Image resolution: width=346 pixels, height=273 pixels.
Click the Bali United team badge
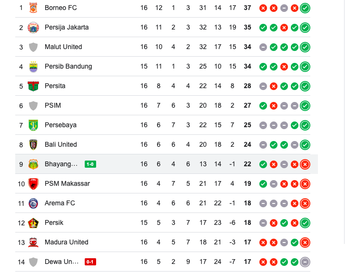coord(33,144)
